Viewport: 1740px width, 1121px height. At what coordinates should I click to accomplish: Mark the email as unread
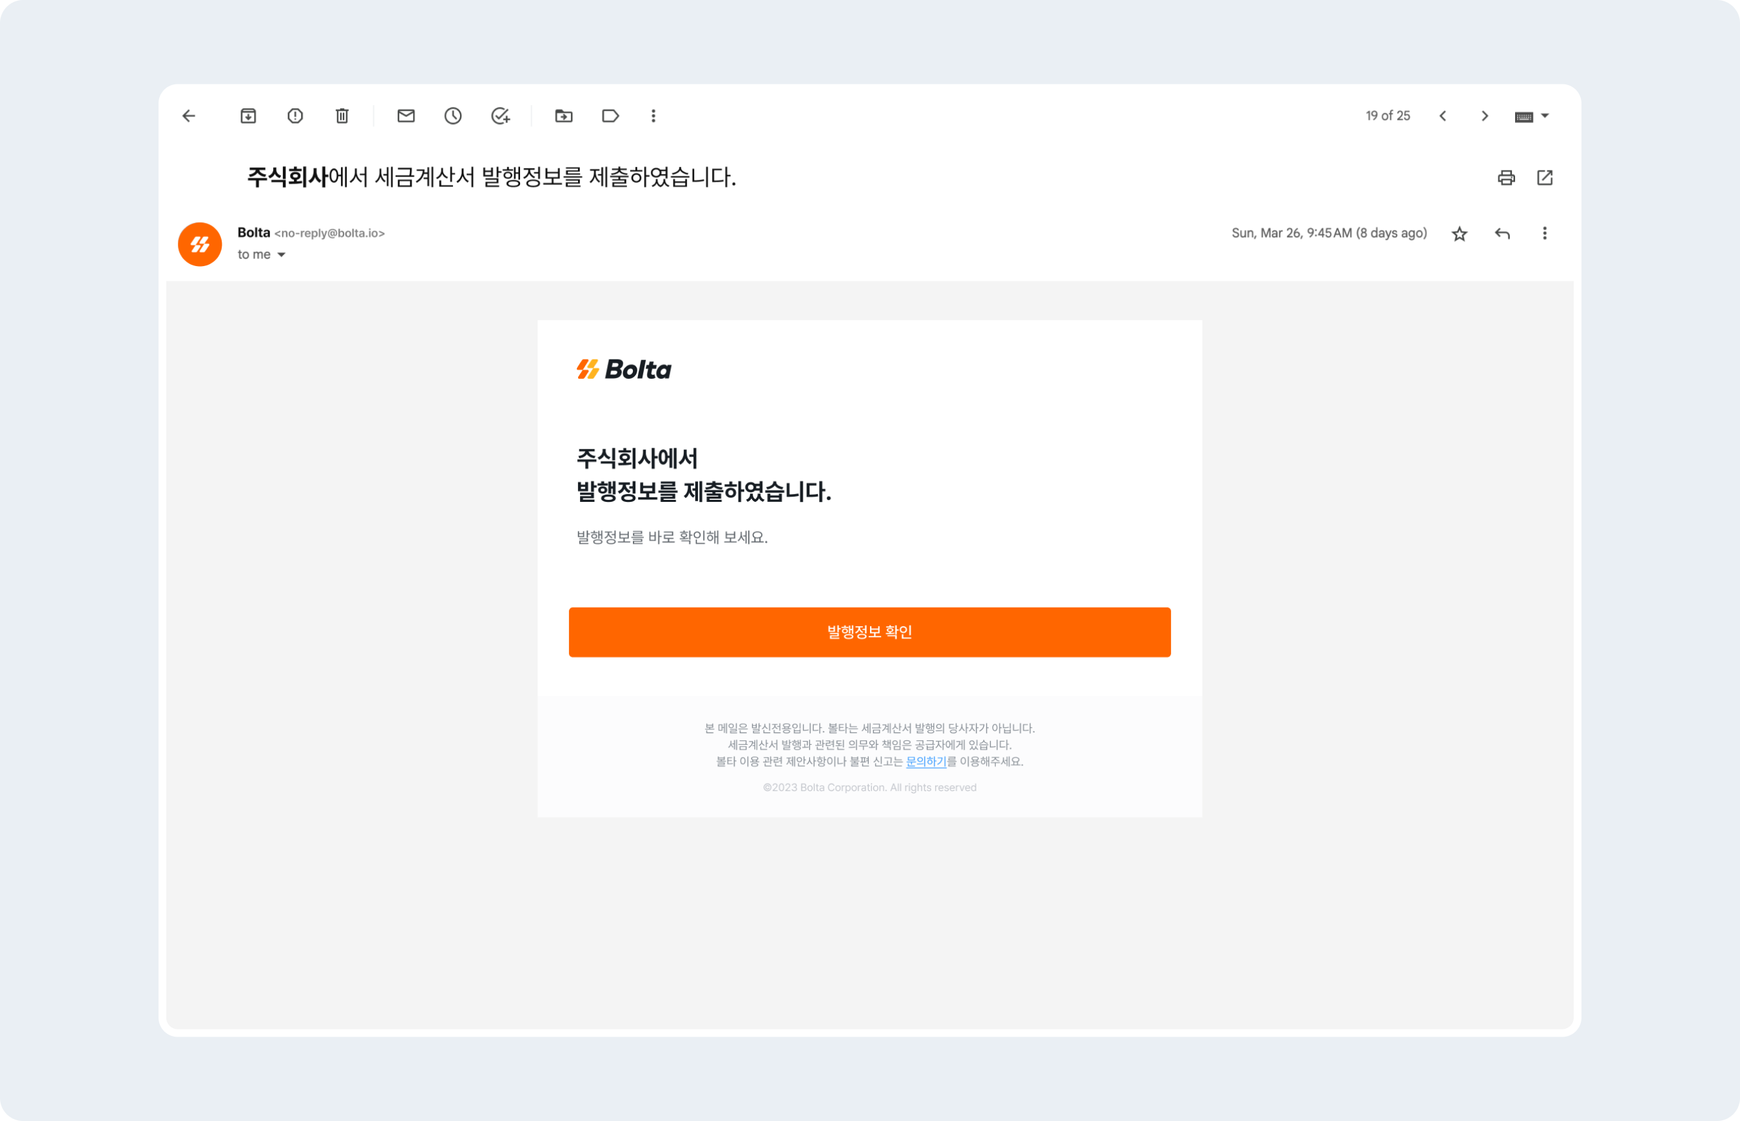point(405,116)
